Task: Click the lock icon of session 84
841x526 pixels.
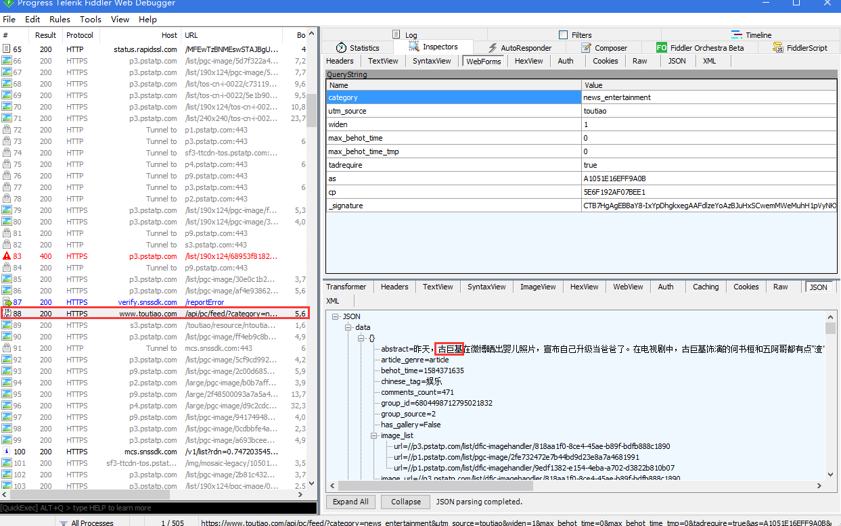Action: (x=7, y=268)
